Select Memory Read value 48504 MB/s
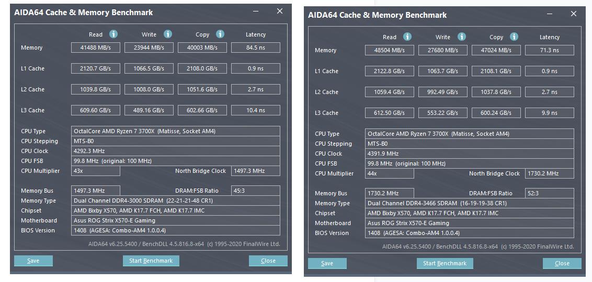The image size is (592, 282). tap(390, 50)
